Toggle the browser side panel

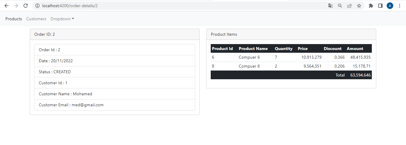380,6
